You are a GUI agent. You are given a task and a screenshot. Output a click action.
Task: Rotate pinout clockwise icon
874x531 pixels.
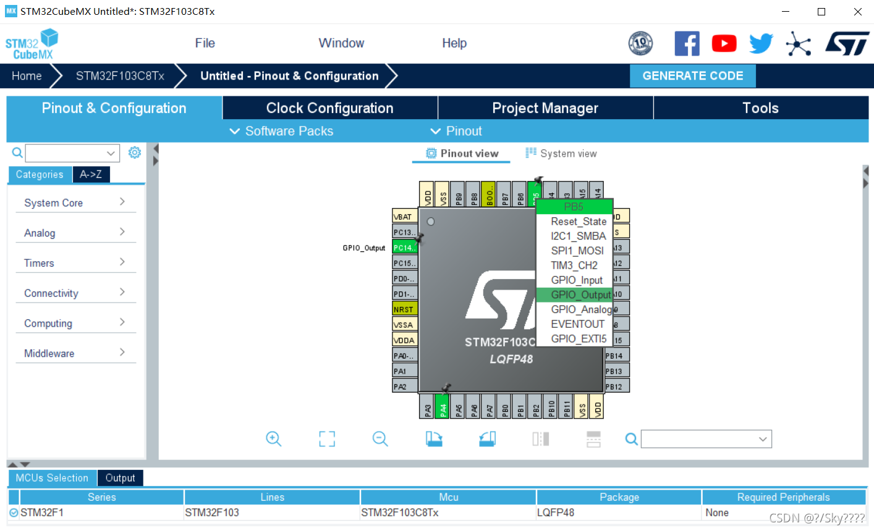click(434, 439)
